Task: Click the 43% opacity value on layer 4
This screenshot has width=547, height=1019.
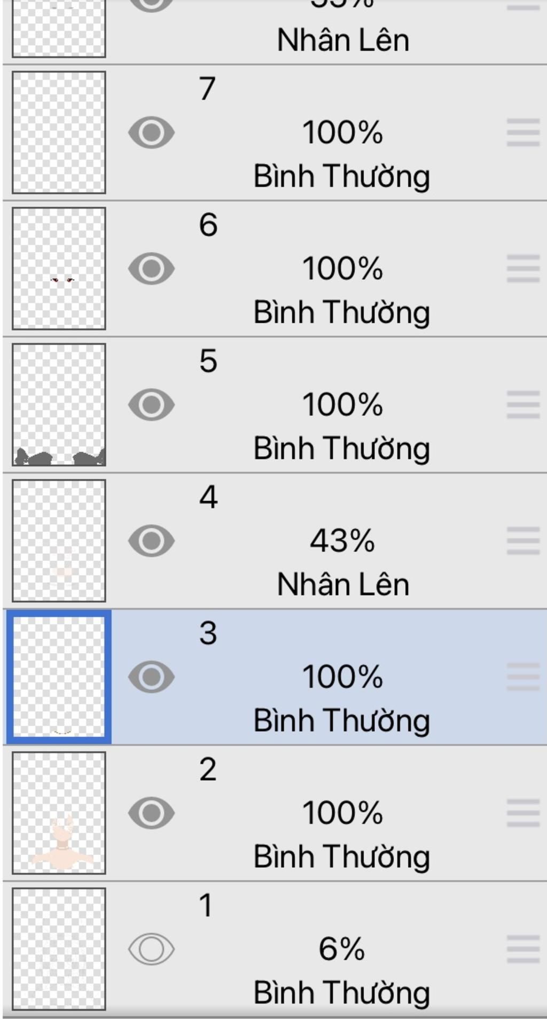Action: tap(342, 541)
